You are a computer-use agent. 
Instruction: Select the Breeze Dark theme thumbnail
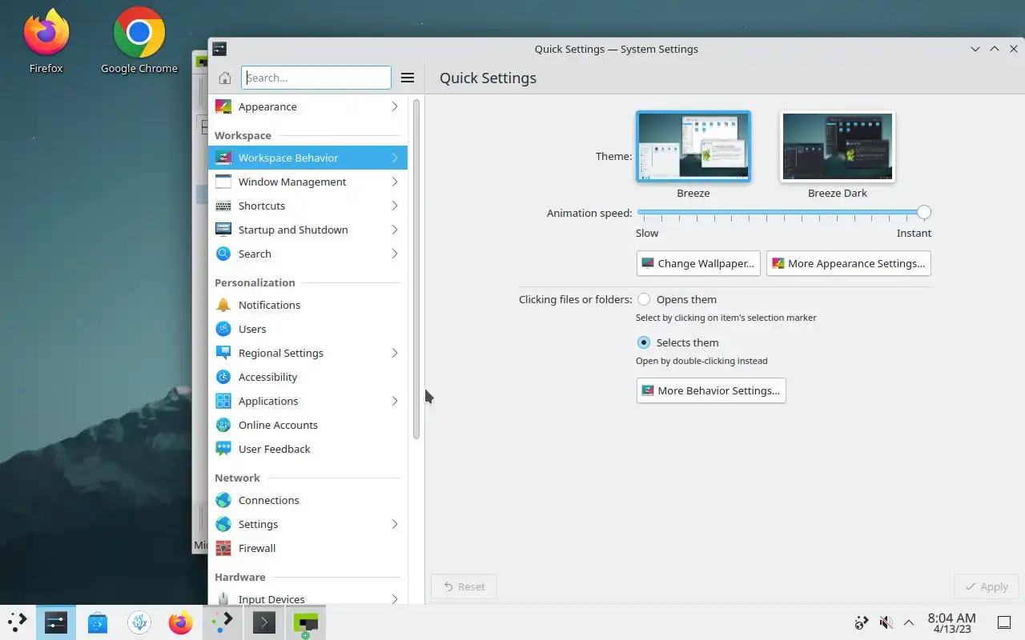tap(838, 146)
